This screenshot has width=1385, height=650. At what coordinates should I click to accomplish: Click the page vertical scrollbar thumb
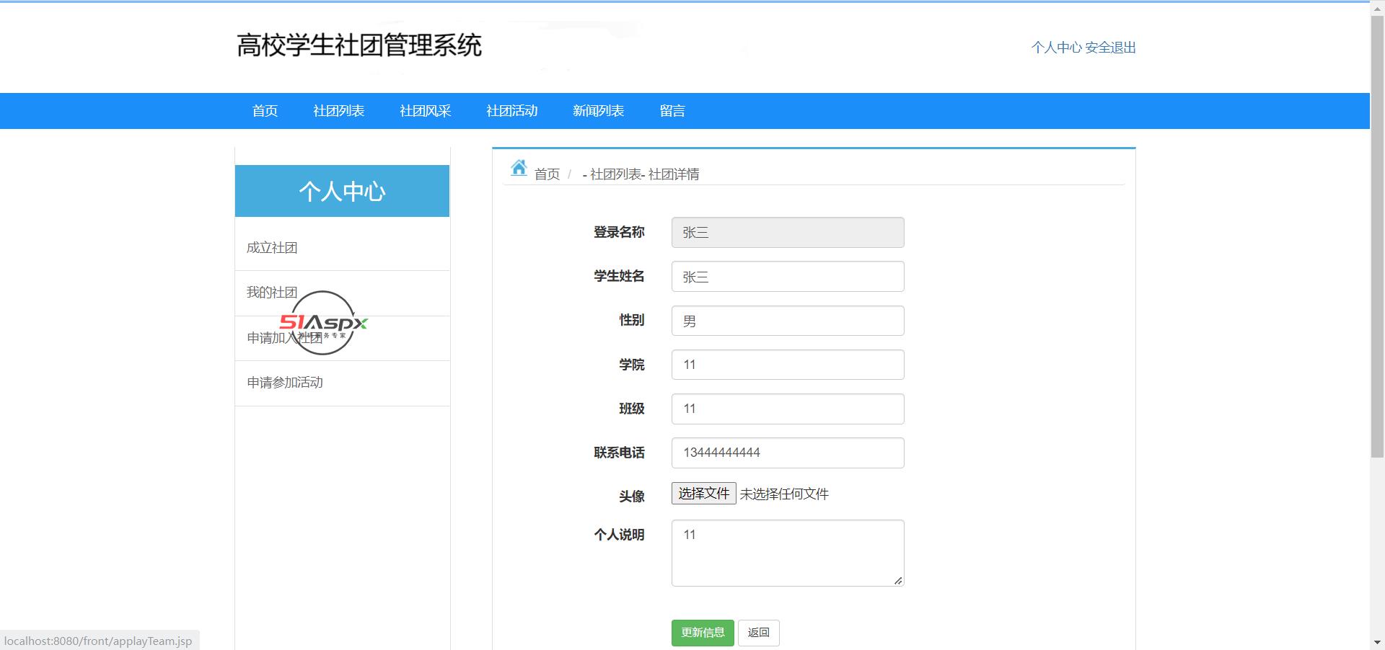1377,235
